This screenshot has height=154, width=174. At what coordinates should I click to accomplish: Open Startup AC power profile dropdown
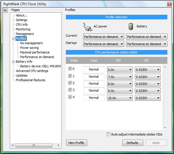coord(104,44)
